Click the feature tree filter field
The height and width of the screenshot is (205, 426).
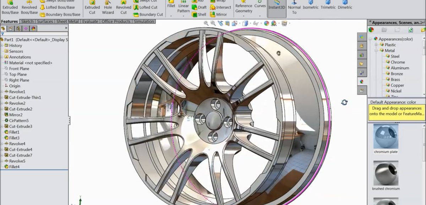[34, 34]
